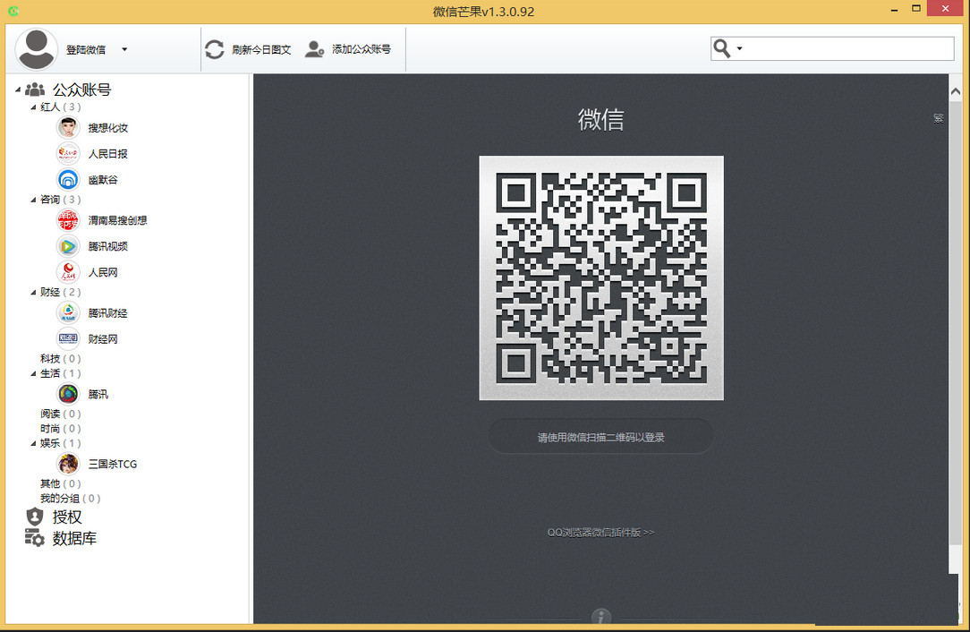970x632 pixels.
Task: Click the 财经网 logo icon
Action: [68, 339]
